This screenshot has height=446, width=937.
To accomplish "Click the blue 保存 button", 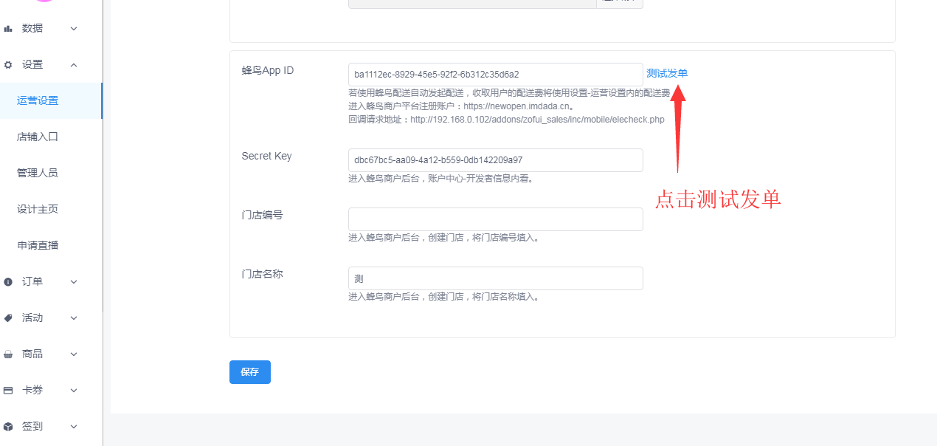I will [250, 372].
